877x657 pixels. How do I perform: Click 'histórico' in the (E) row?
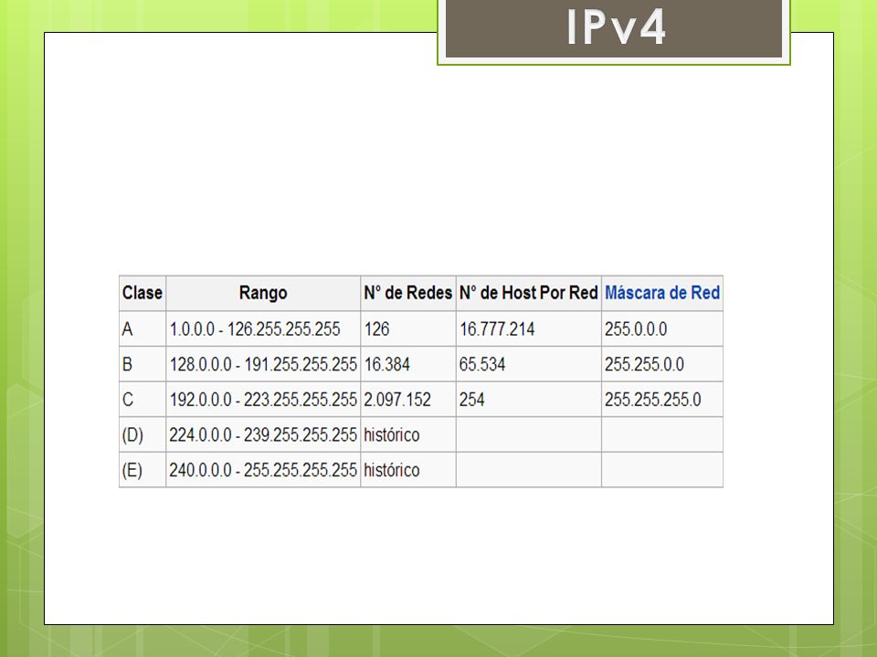pos(392,470)
